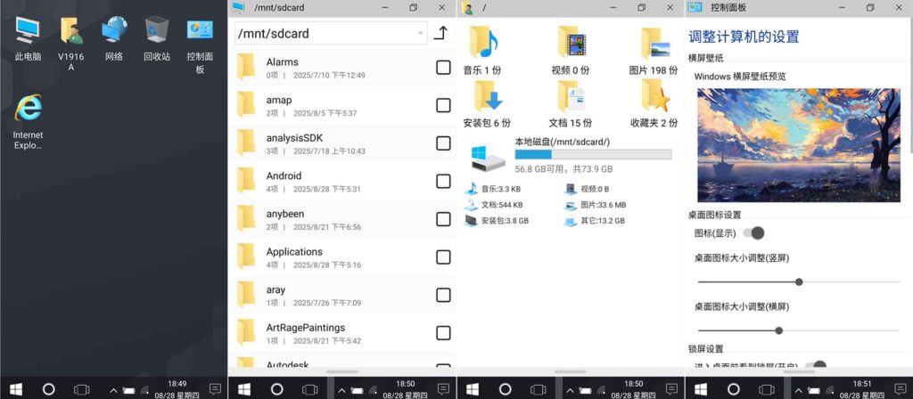
Task: Click the 视频:0 B category icon
Action: 571,189
